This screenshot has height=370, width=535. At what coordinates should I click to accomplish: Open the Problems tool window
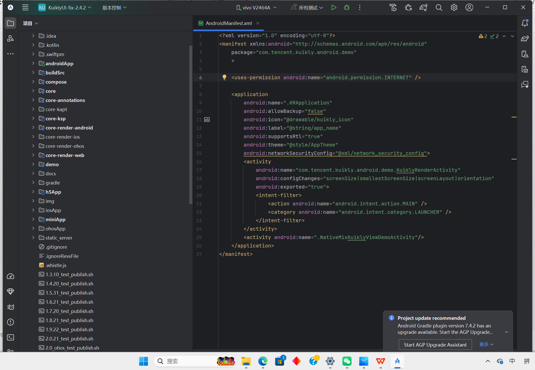pyautogui.click(x=10, y=322)
